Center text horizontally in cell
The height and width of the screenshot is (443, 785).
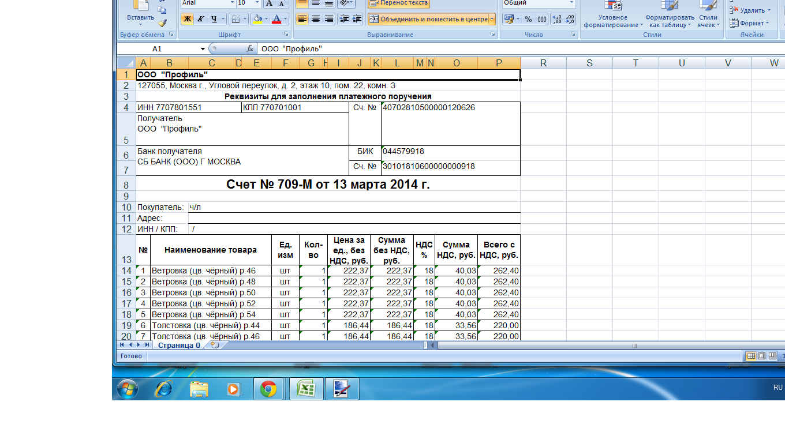(x=315, y=19)
